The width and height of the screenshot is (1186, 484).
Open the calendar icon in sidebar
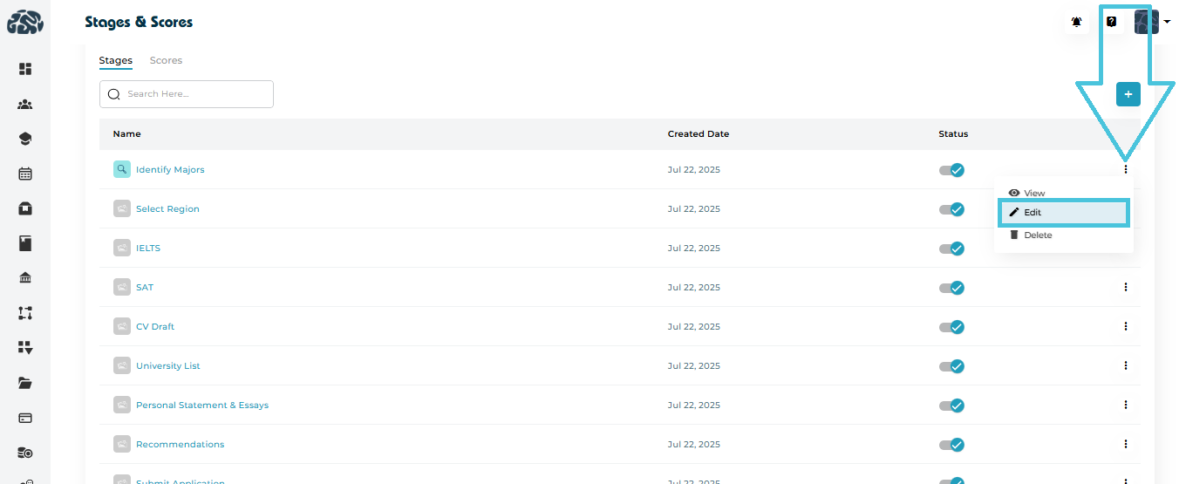[x=25, y=174]
